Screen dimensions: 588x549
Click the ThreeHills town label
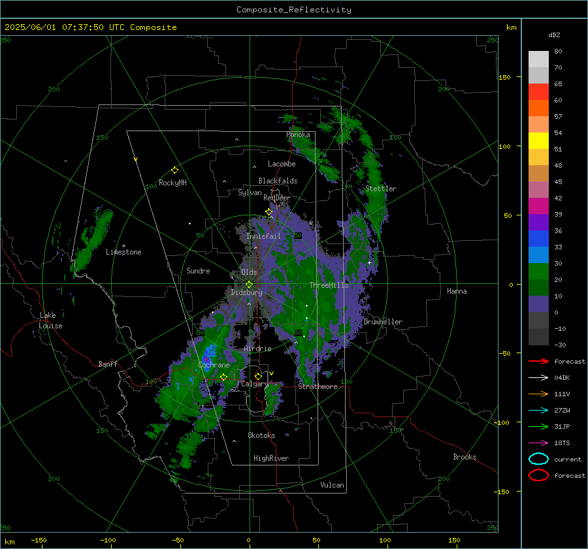(329, 285)
